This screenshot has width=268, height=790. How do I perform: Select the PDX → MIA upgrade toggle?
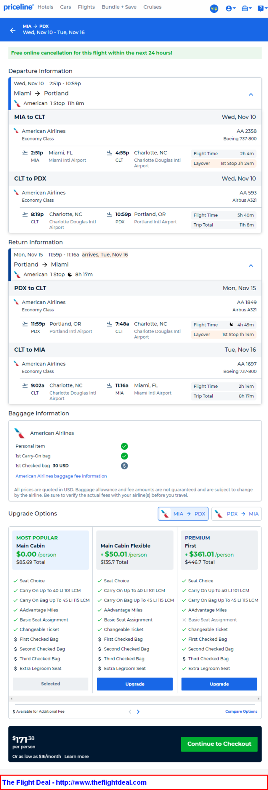[x=236, y=514]
